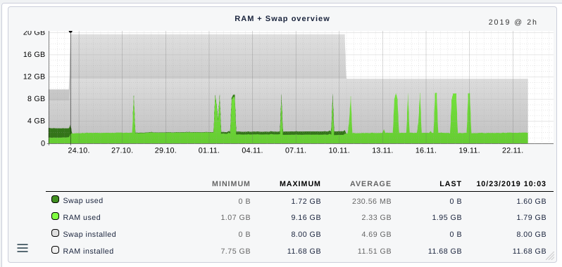The height and width of the screenshot is (267, 562).
Task: Click the 22.11. date axis label
Action: 513,150
